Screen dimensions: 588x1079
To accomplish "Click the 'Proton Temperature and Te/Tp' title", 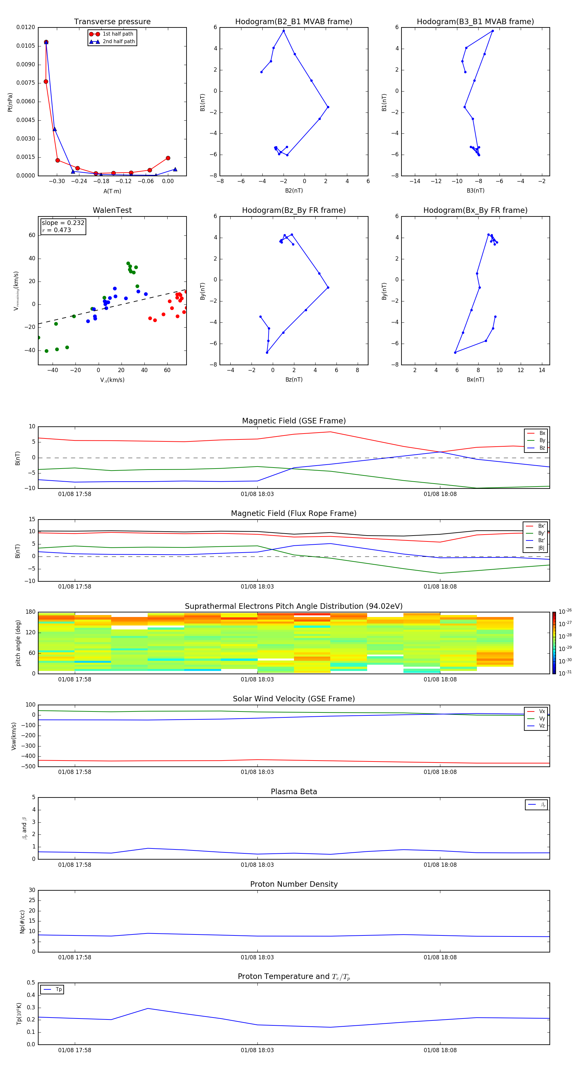I will click(x=294, y=977).
